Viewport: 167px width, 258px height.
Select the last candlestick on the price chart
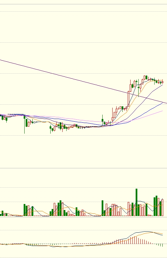(162, 82)
